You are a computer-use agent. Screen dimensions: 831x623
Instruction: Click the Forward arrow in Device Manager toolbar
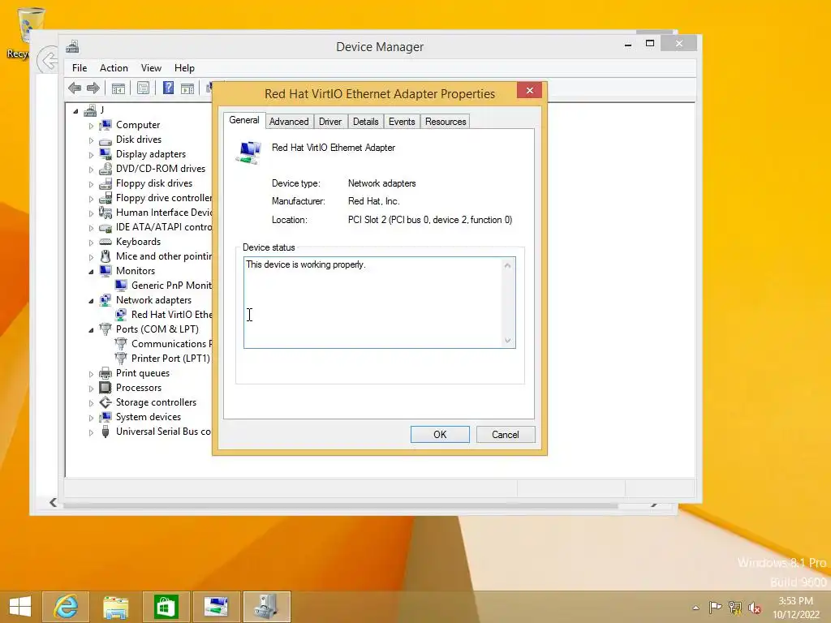[93, 88]
